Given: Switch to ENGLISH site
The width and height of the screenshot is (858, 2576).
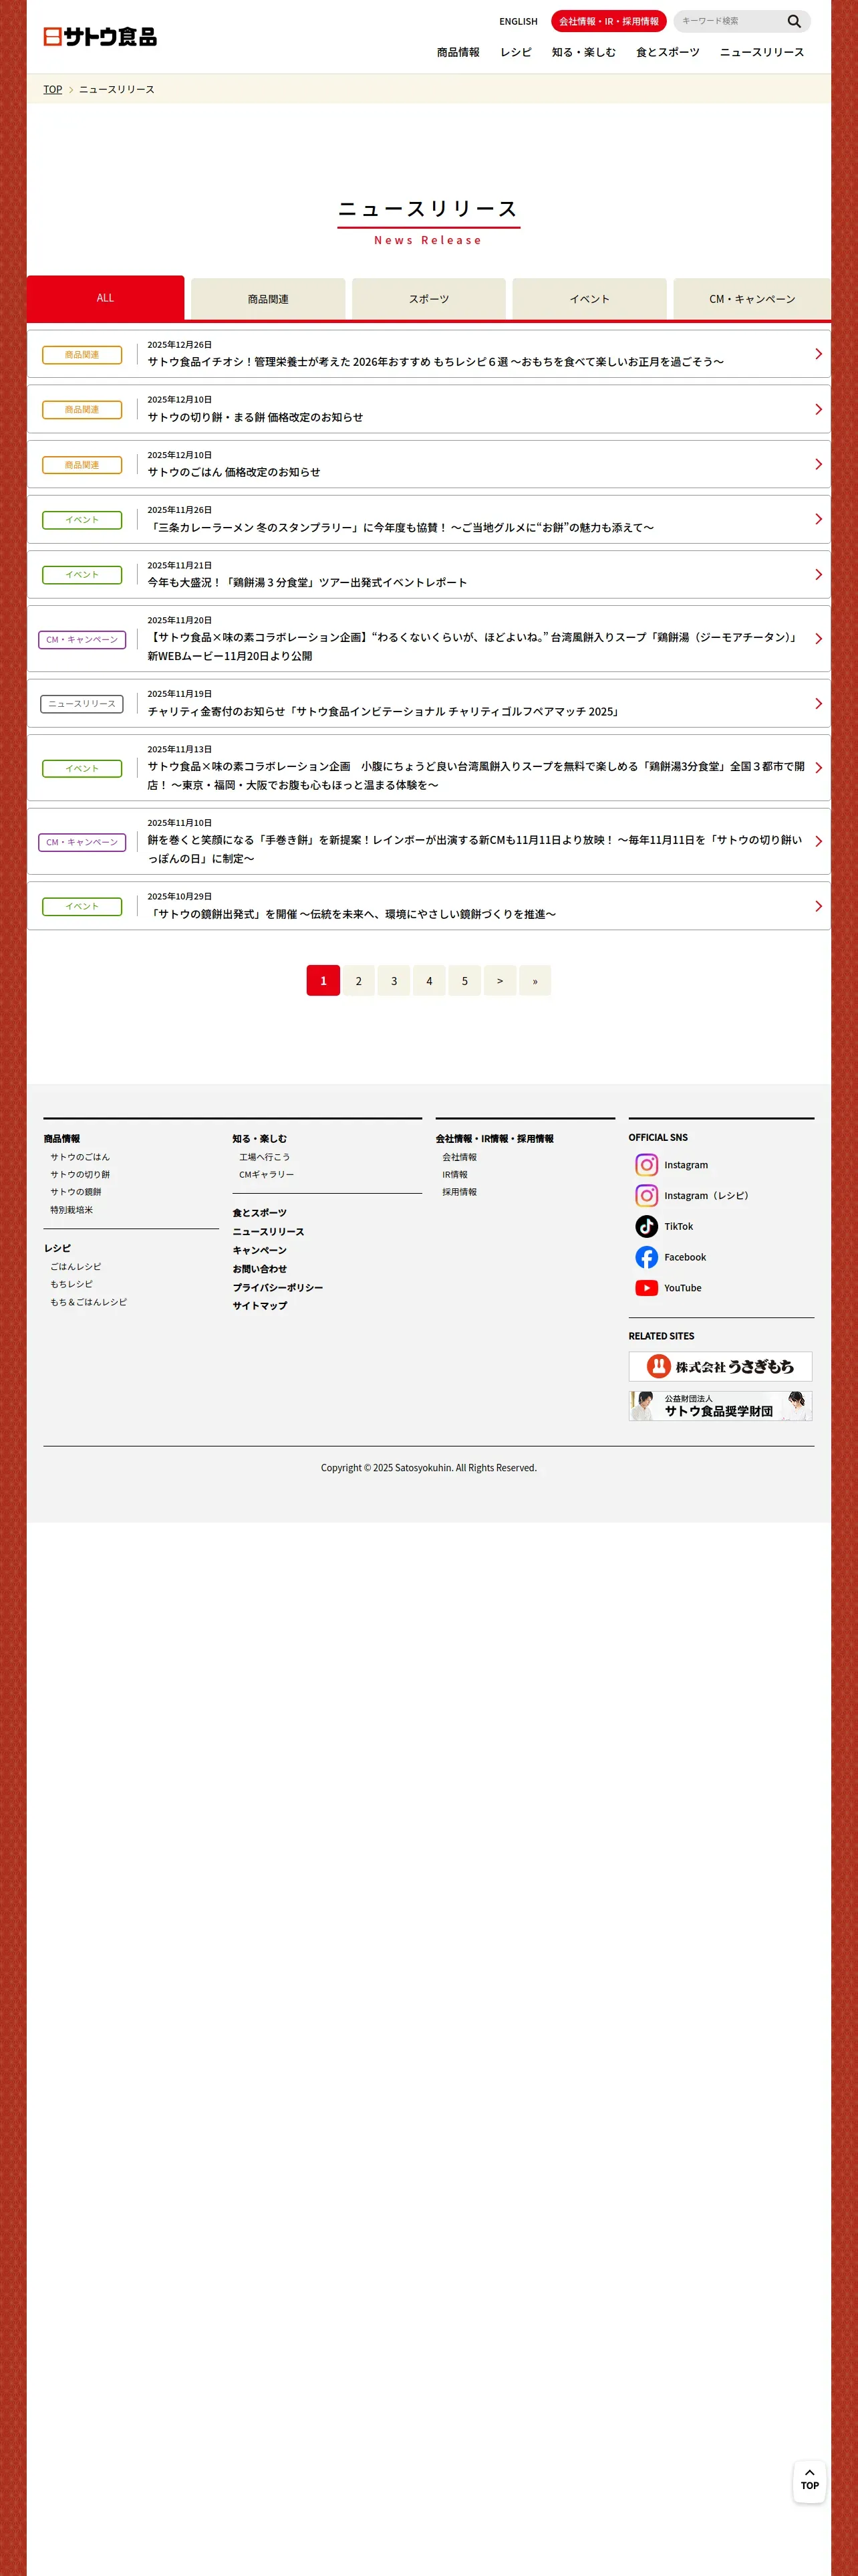Looking at the screenshot, I should click(x=519, y=21).
